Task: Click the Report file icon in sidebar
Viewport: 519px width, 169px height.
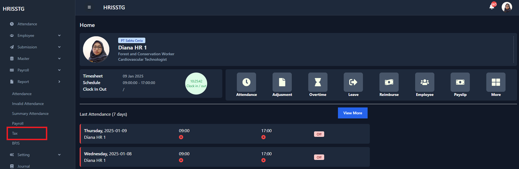Action: click(x=12, y=82)
